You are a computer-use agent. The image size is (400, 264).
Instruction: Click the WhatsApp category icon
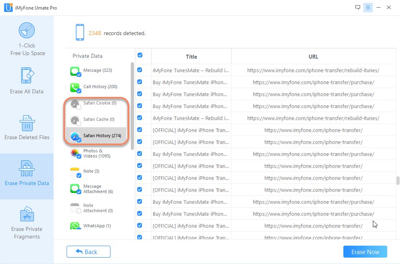click(x=75, y=226)
